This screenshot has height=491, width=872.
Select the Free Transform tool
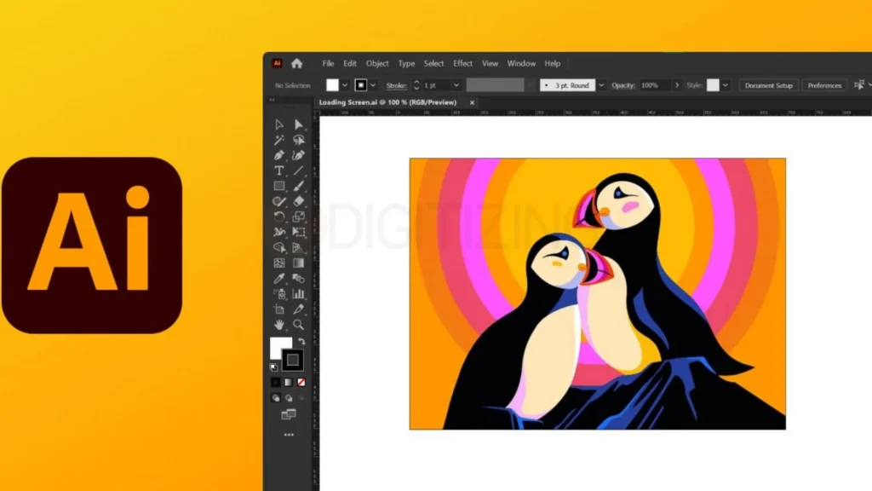[299, 232]
